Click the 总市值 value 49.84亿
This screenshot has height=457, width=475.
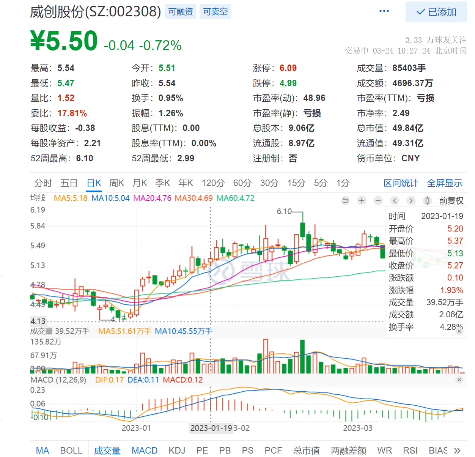click(407, 128)
